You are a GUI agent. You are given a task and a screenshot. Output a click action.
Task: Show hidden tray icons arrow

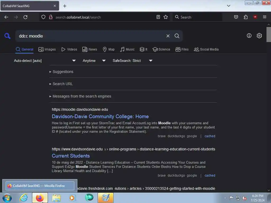225,198
